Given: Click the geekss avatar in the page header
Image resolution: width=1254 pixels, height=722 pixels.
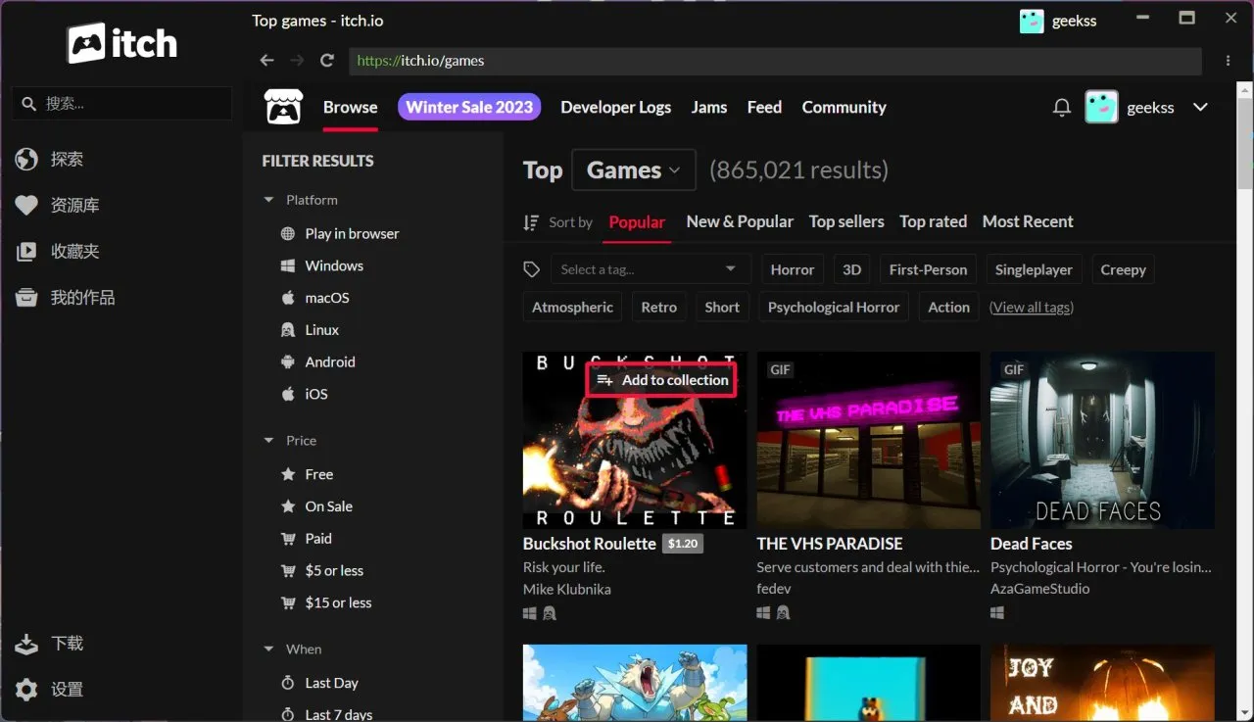Looking at the screenshot, I should click(x=1101, y=107).
